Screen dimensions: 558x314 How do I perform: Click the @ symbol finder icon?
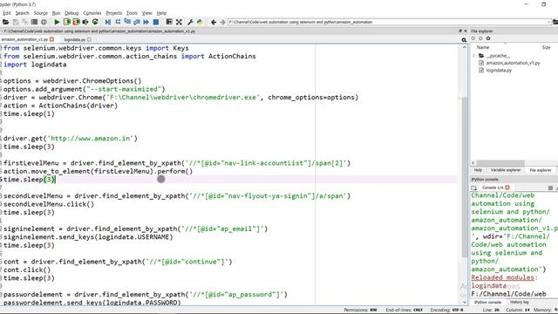[x=44, y=22]
